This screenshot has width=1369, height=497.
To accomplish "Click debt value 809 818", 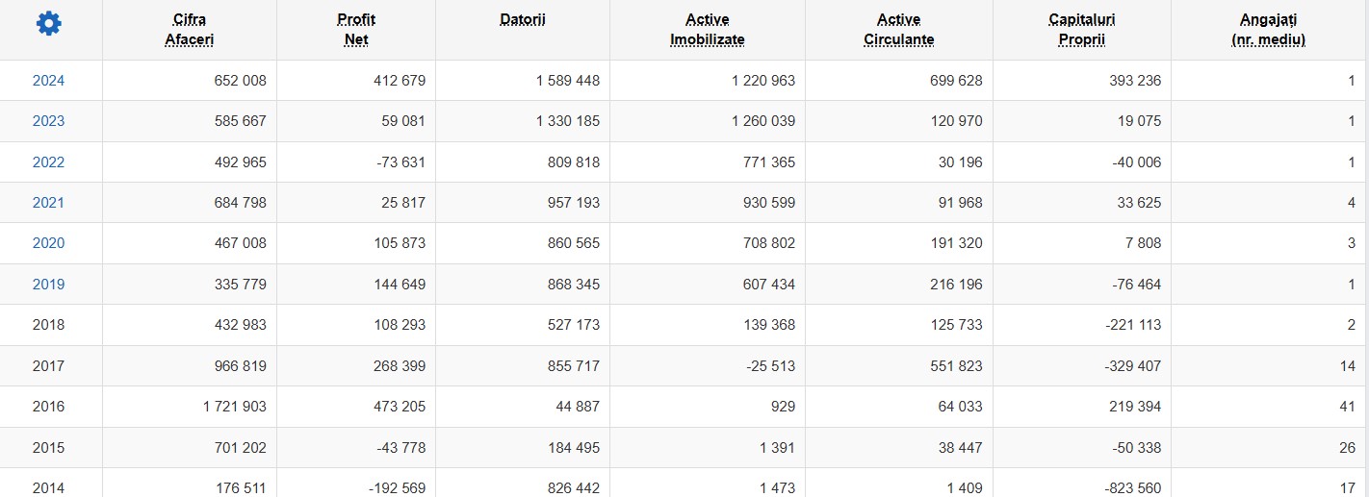I will (x=573, y=162).
